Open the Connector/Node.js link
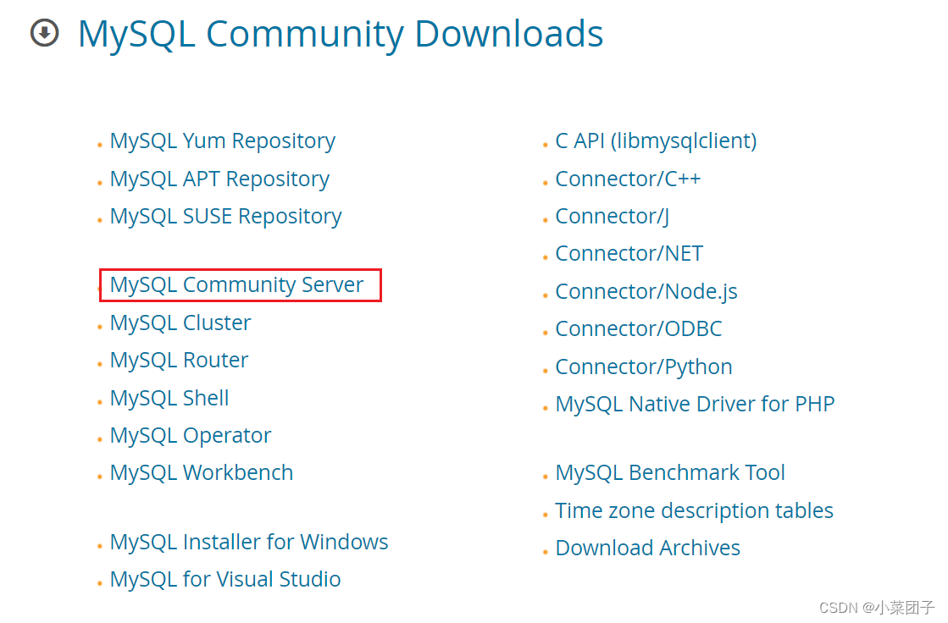Screen dimensions: 948x623 click(646, 292)
